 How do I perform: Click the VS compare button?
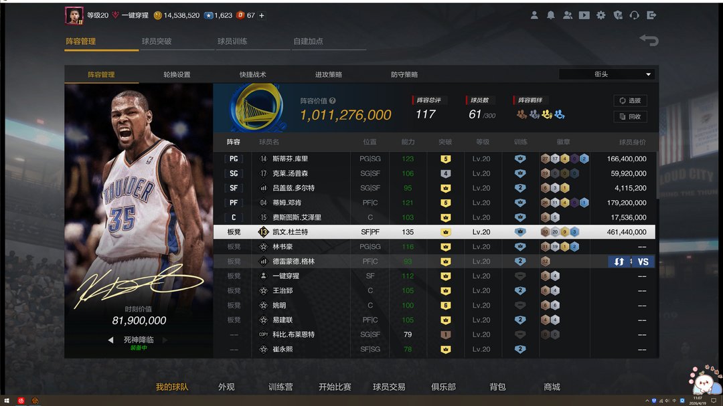pos(643,262)
